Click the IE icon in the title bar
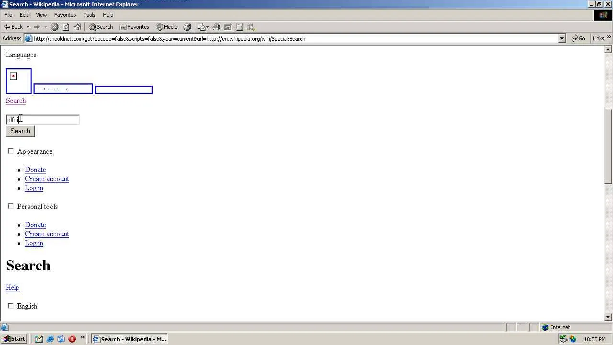Screen dimensions: 613x345 click(4, 4)
